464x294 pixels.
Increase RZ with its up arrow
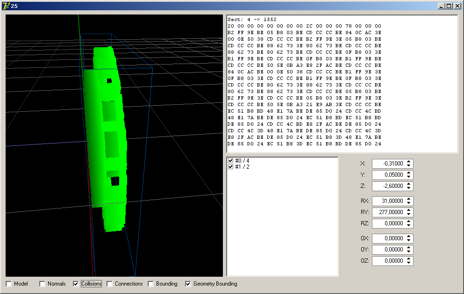pos(409,221)
